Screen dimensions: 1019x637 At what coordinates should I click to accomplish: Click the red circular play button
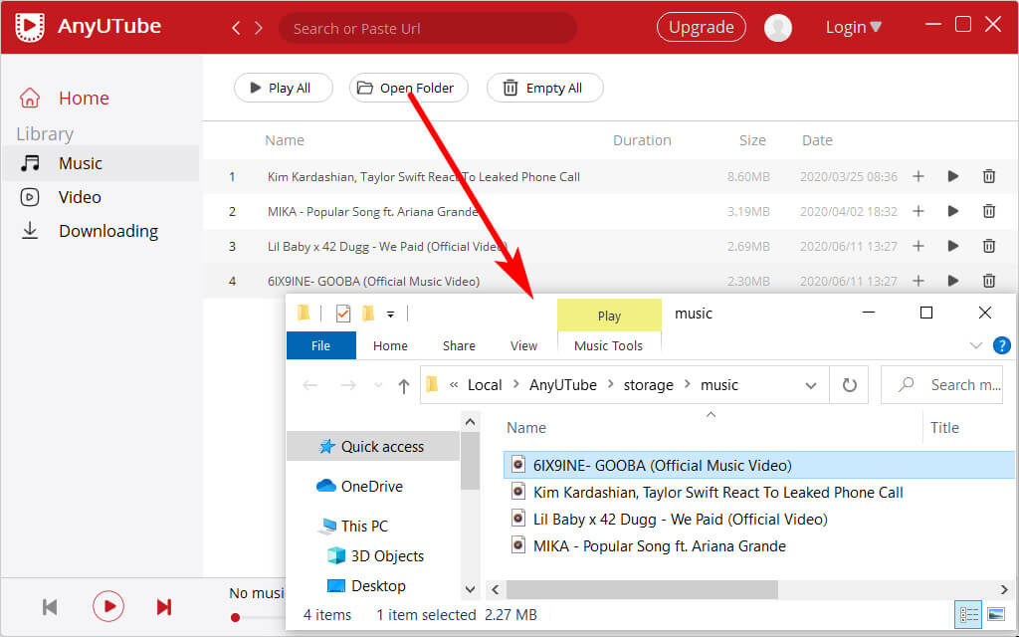[x=107, y=606]
